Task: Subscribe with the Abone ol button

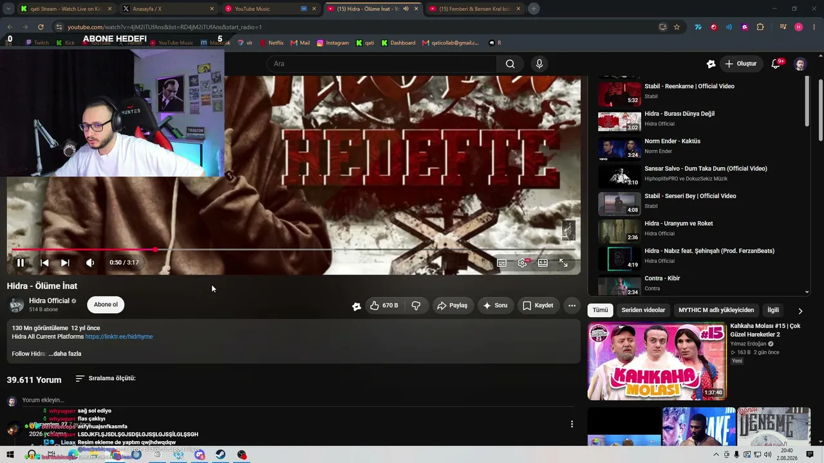Action: pyautogui.click(x=106, y=305)
